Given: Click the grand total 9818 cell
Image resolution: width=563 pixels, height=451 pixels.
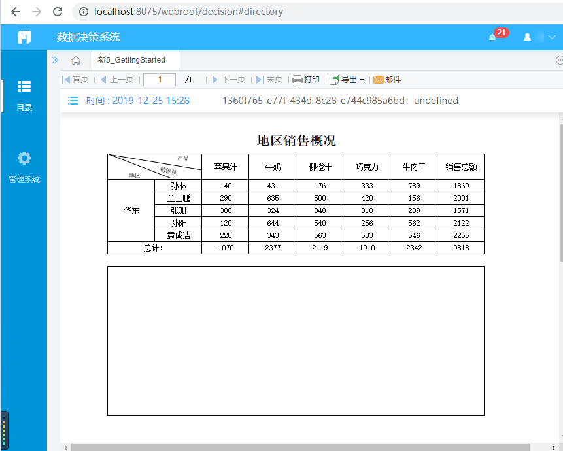Looking at the screenshot, I should coord(461,248).
